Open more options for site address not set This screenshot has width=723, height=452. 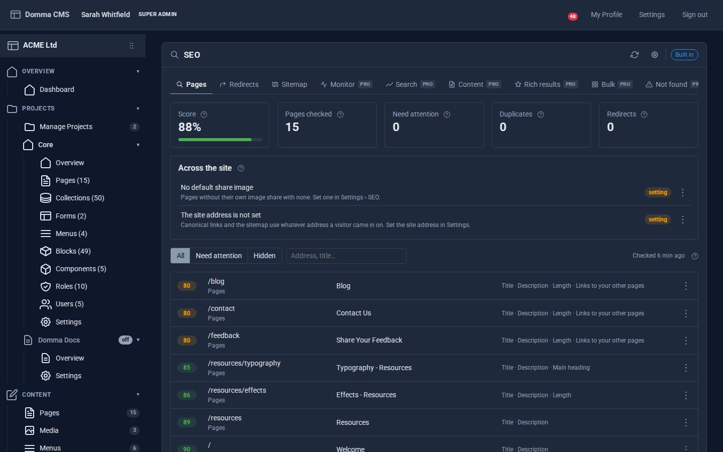(x=683, y=219)
